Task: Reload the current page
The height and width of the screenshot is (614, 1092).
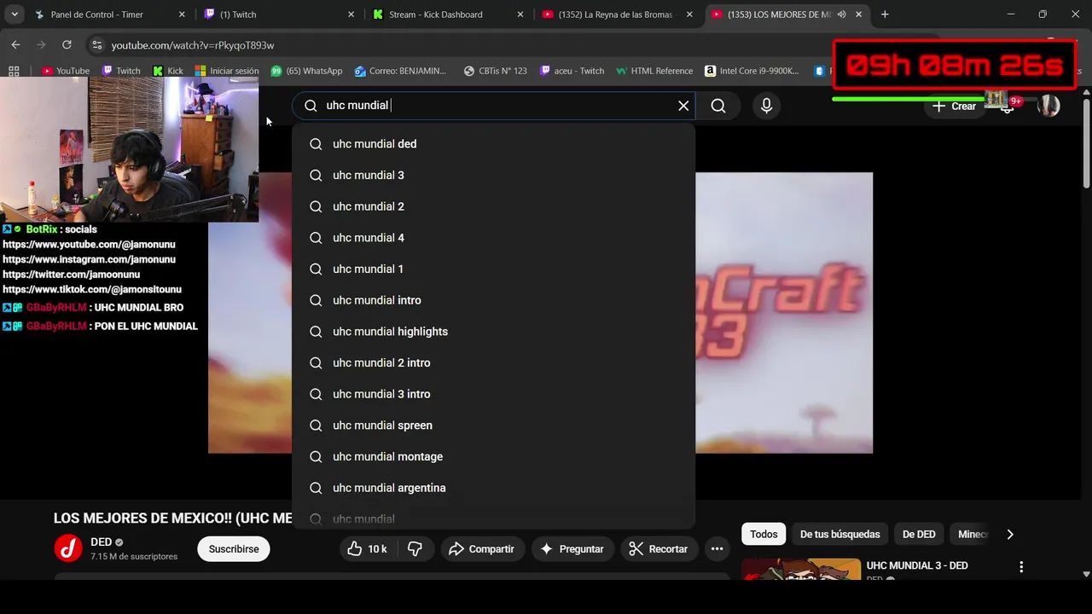Action: coord(67,44)
